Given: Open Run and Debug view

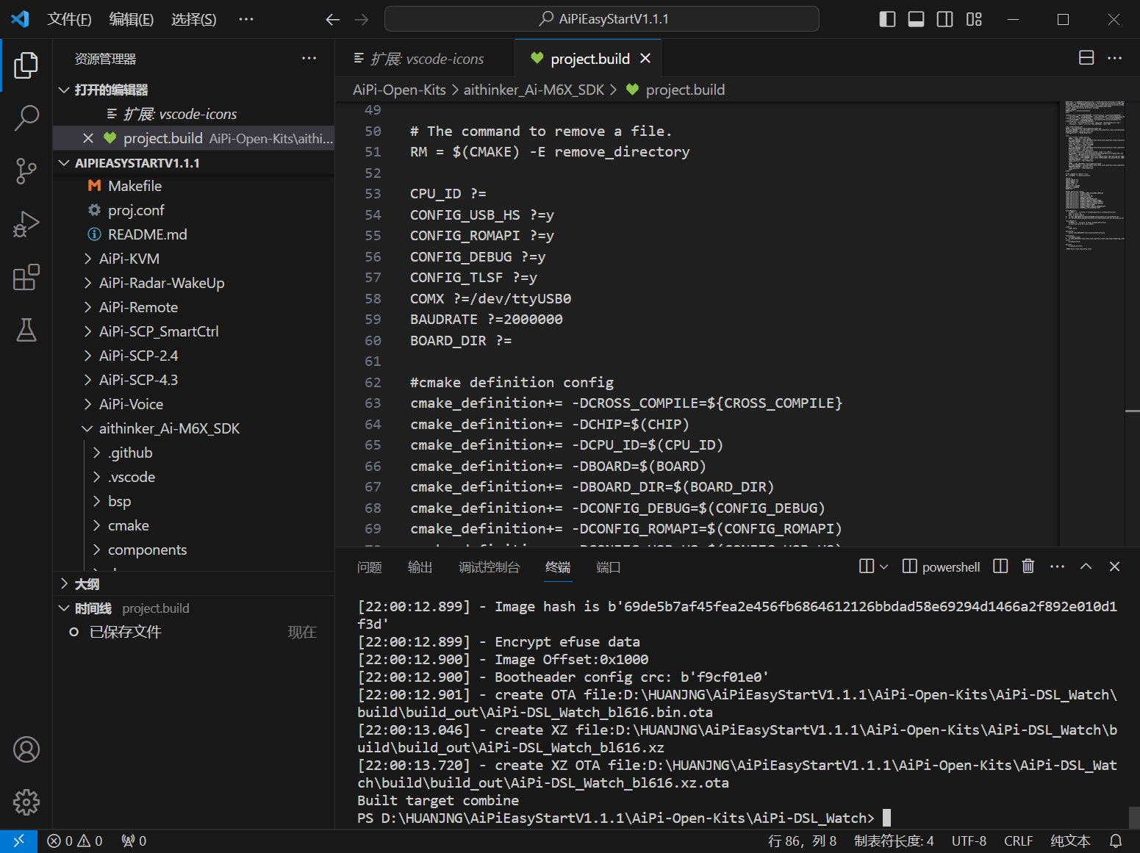Looking at the screenshot, I should point(26,224).
